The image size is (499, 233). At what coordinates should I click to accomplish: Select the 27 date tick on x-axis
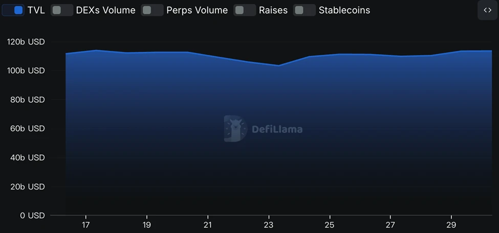390,225
